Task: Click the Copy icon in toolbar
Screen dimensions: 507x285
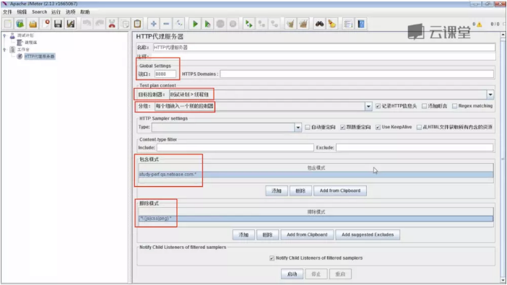Action: [125, 24]
